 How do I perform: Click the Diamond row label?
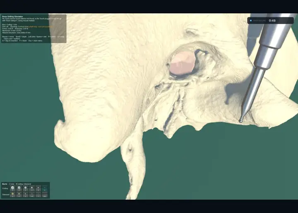6,194
